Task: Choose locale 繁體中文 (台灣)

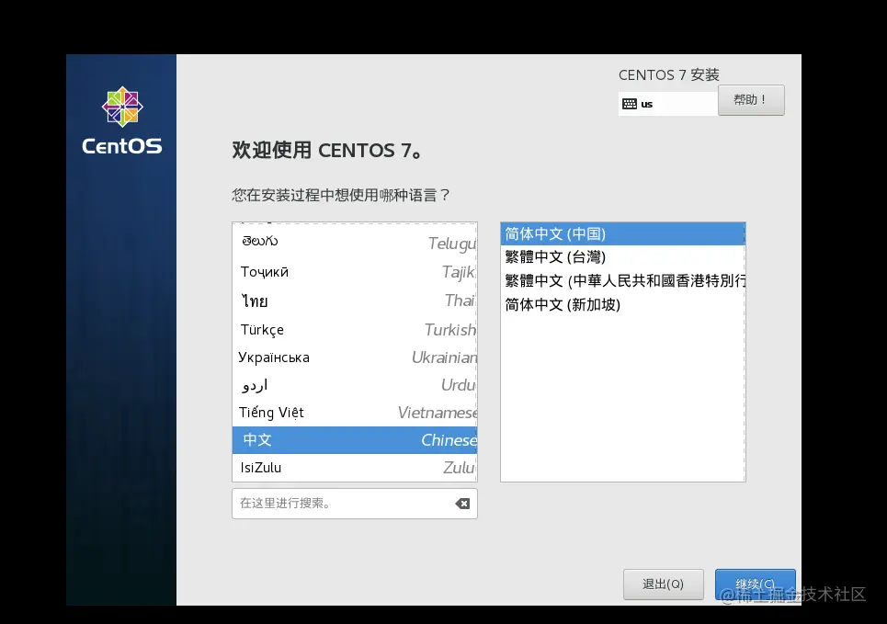Action: 623,256
